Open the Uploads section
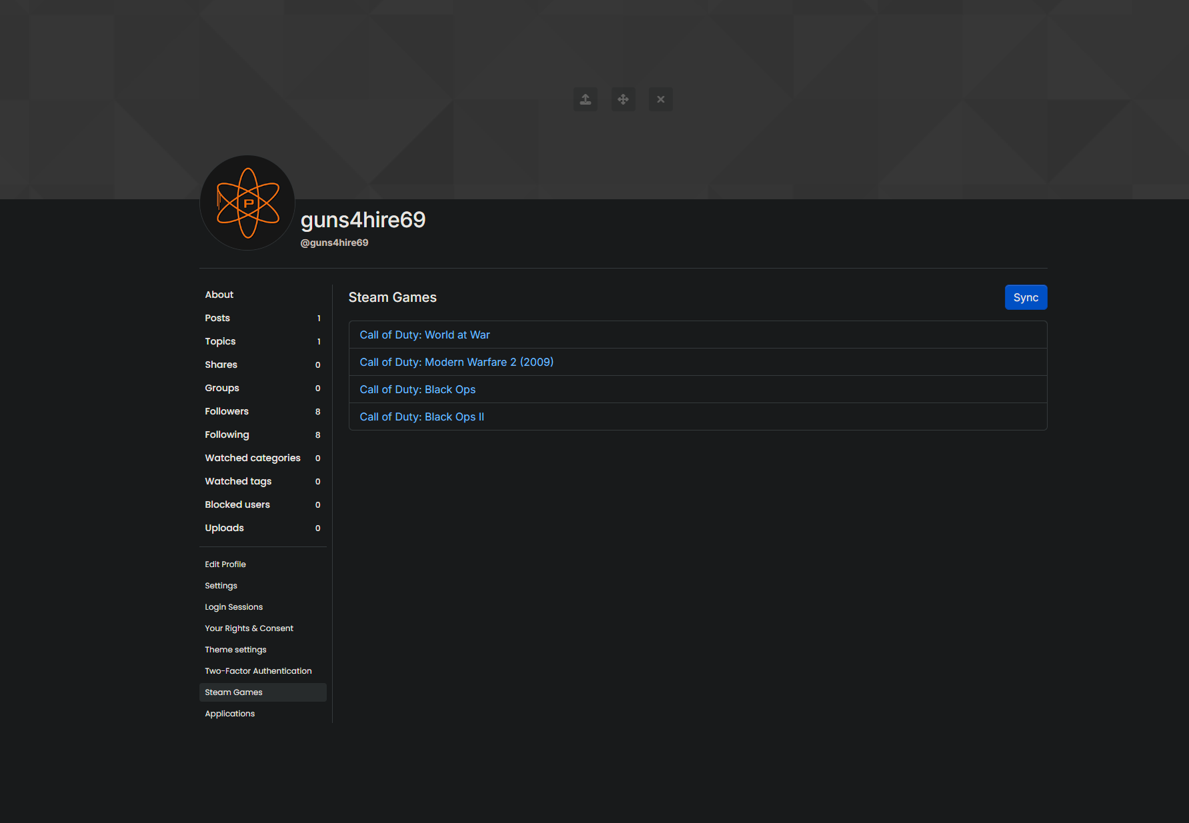 pyautogui.click(x=224, y=528)
